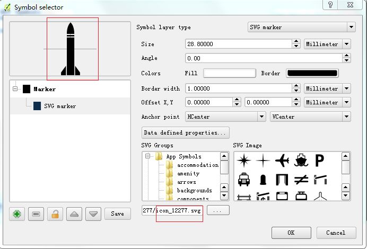Increase Border width with up arrow
Screen dimensions: 367x249
(296, 86)
